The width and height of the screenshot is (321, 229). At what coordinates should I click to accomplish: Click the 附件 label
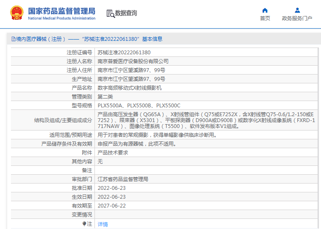coord(87,153)
